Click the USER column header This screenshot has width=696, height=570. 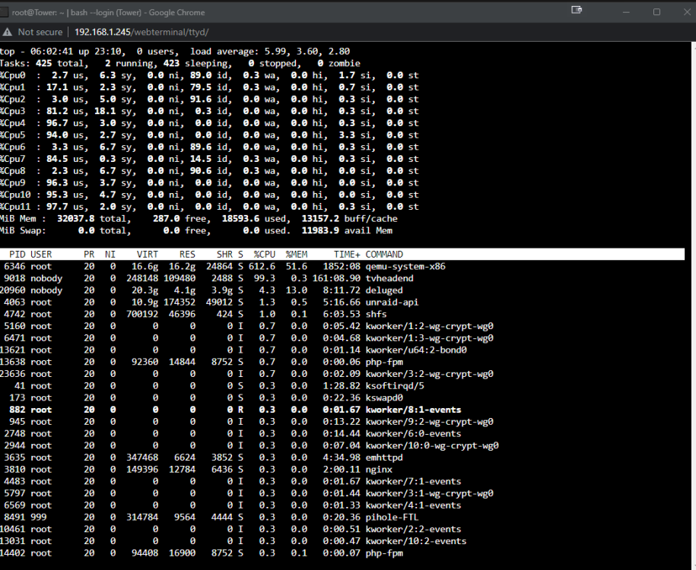pyautogui.click(x=41, y=254)
